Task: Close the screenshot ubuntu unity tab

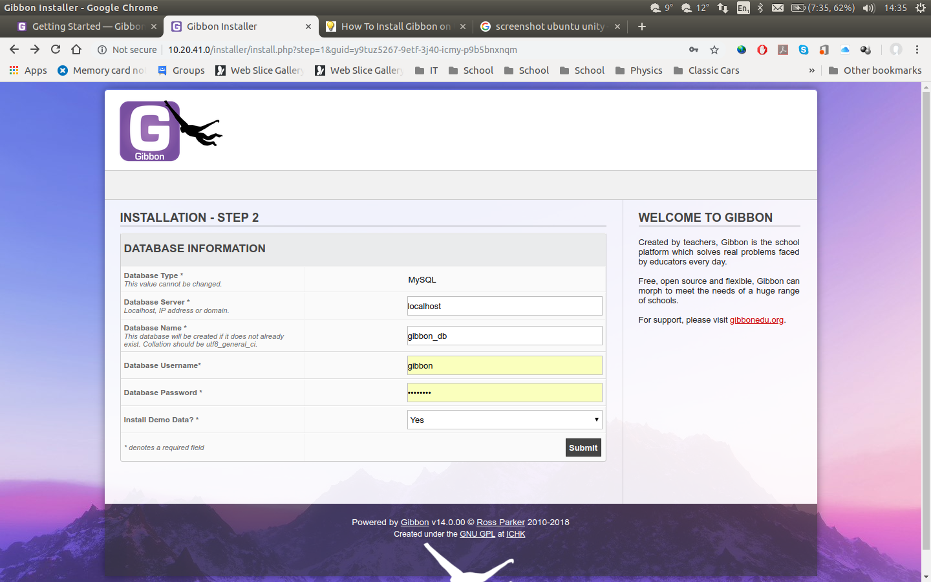Action: pos(617,27)
